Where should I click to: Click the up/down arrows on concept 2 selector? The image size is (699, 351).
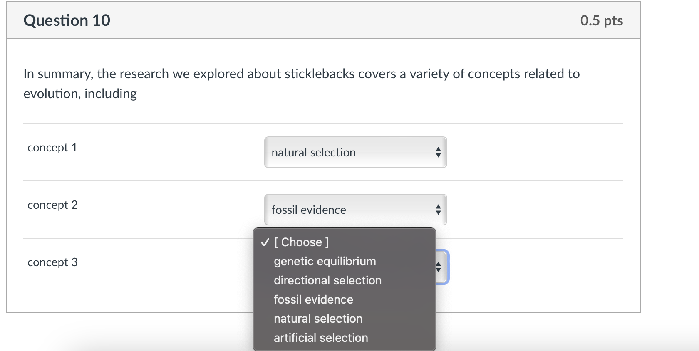438,210
